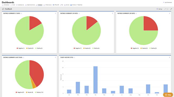The width and height of the screenshot is (174, 97).
Task: Show info for Ratings Summary (7 Days)
Action: click(21, 13)
